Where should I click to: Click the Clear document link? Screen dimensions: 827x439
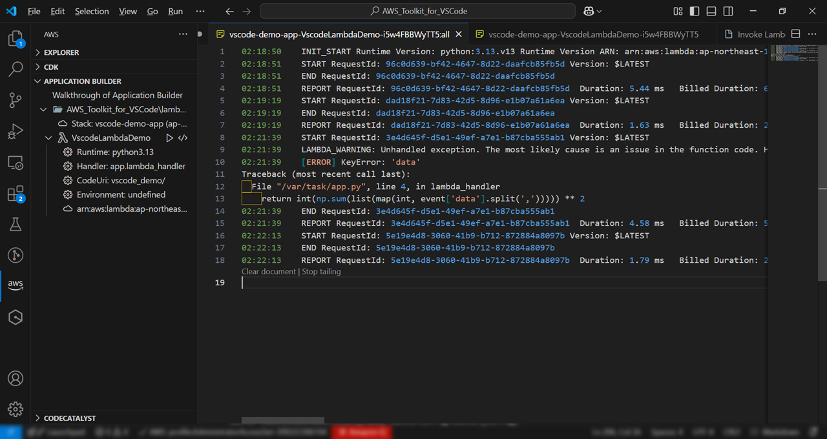(268, 271)
